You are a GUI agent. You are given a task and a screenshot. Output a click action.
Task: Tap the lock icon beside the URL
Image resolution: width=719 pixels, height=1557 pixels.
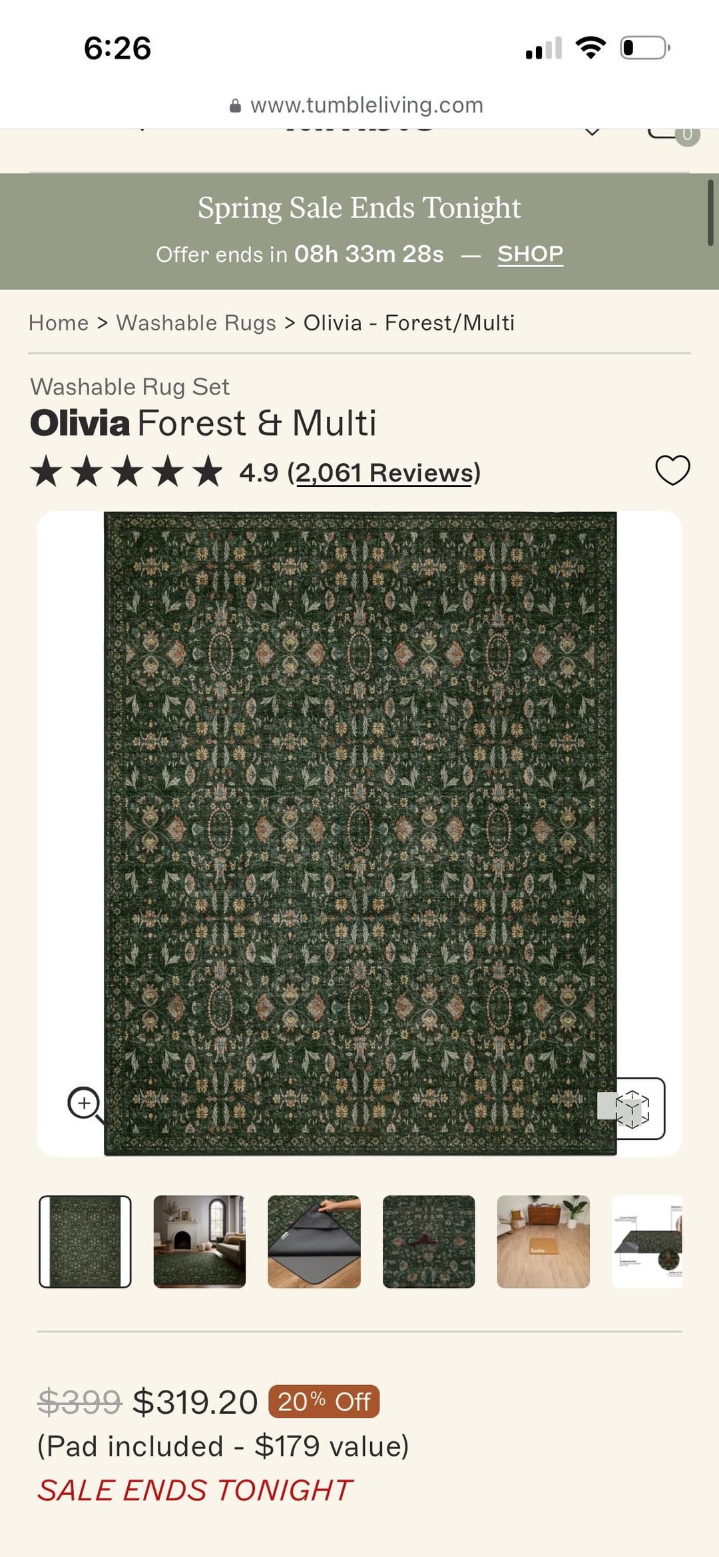235,106
